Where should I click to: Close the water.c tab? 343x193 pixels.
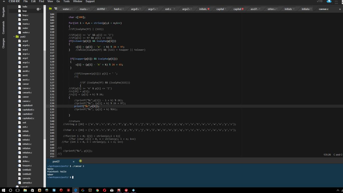coord(72,9)
